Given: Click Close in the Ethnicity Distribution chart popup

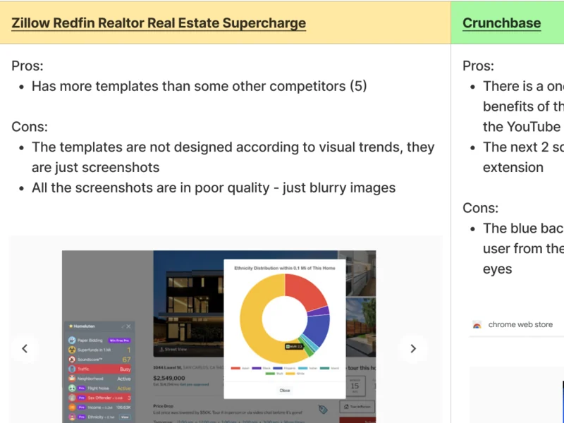Looking at the screenshot, I should 285,391.
